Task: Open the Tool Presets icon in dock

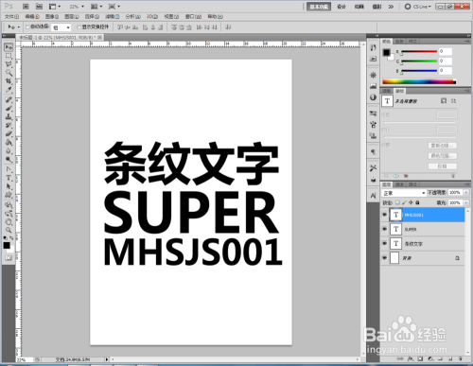Action: click(374, 168)
